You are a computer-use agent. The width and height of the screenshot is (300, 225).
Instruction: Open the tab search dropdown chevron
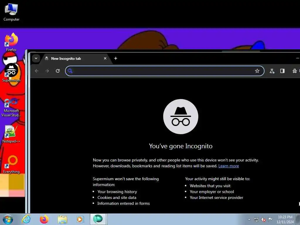point(36,58)
